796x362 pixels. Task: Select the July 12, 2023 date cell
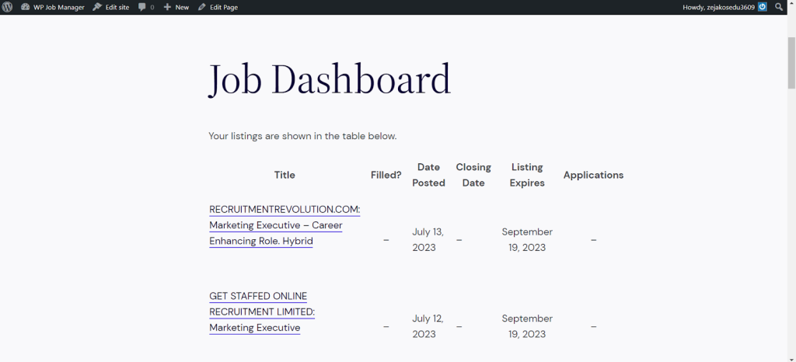click(428, 326)
